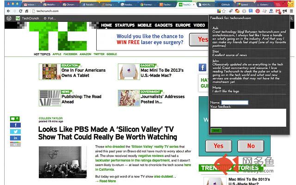Click the green Send feedback button
The height and width of the screenshot is (185, 296).
pos(216,130)
